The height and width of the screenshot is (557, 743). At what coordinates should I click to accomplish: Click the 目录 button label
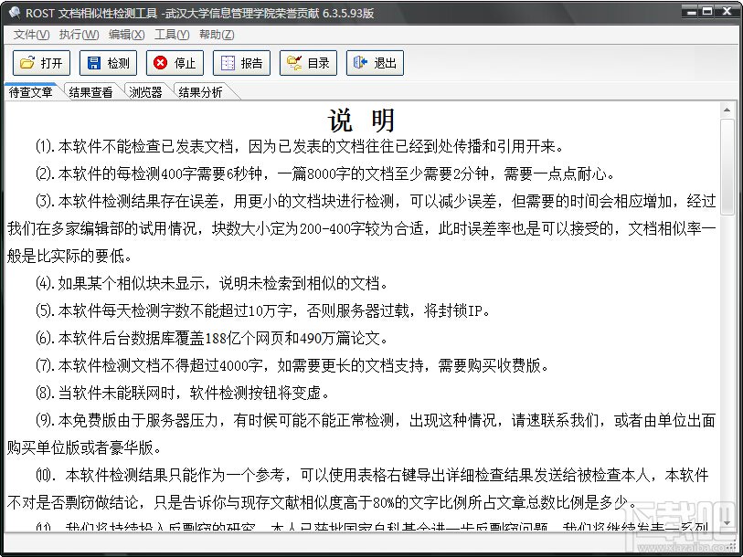tap(318, 63)
